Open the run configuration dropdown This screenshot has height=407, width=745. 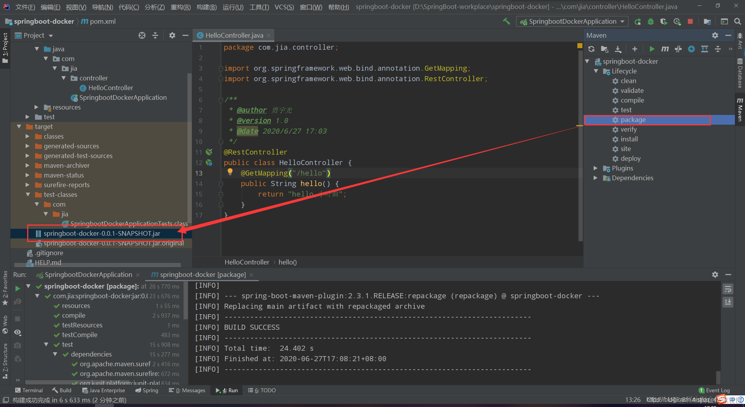tap(572, 22)
